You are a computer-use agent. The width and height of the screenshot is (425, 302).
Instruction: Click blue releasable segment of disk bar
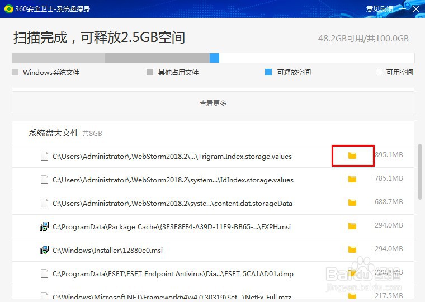(214, 58)
